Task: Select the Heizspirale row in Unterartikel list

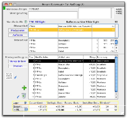Action: 72,48
